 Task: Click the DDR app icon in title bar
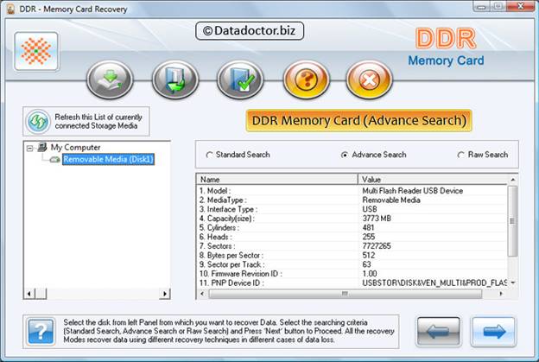(10, 9)
